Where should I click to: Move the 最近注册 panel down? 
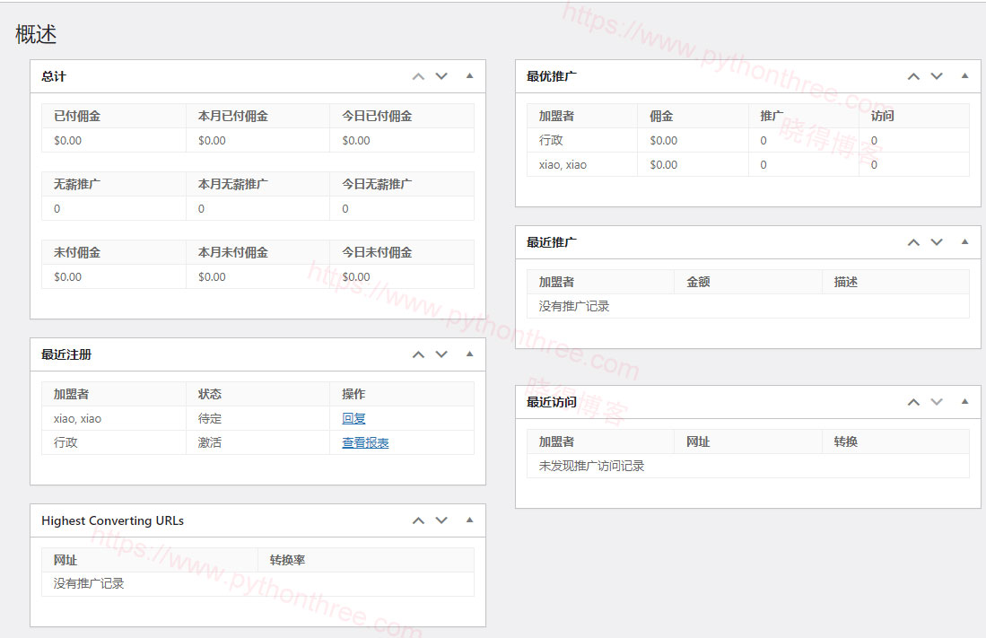coord(441,354)
